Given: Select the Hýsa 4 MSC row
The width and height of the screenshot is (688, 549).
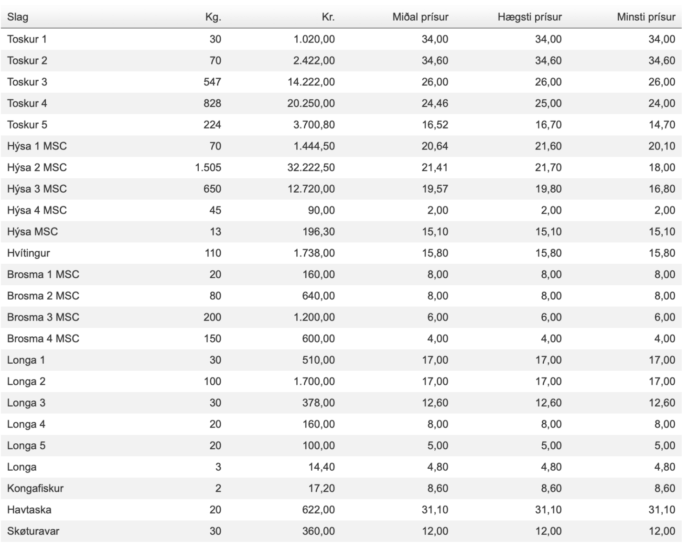Looking at the screenshot, I should coord(341,210).
